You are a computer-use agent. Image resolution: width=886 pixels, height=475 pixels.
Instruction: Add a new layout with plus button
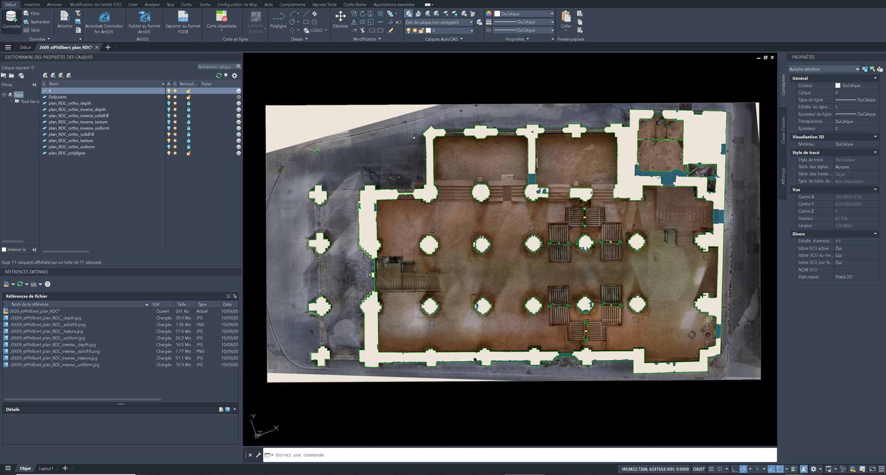click(x=65, y=468)
